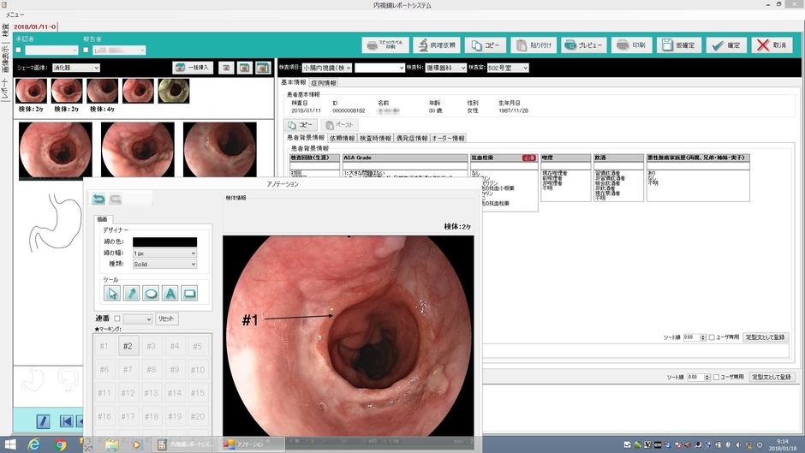805x453 pixels.
Task: Expand the 種類 Solid line style dropdown
Action: [x=164, y=265]
